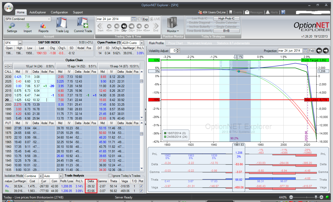Open the Isolation Mode Combine dropdown
This screenshot has height=202, width=333.
[41, 176]
